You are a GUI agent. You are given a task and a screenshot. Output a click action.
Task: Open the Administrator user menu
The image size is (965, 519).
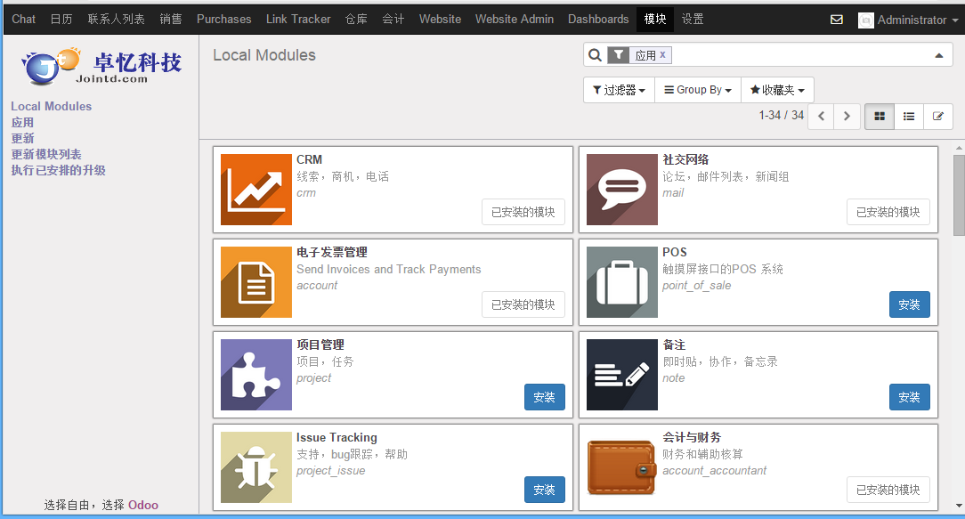pyautogui.click(x=903, y=20)
